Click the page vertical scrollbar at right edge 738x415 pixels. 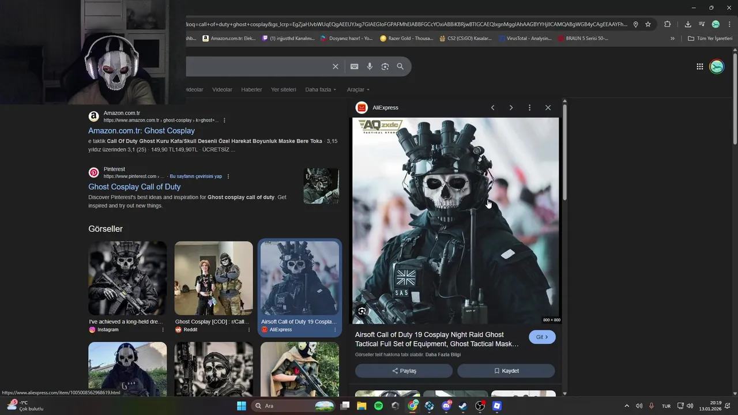pos(735,98)
